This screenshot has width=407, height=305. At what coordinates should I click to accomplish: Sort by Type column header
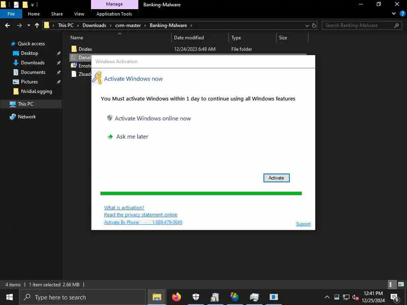[236, 38]
